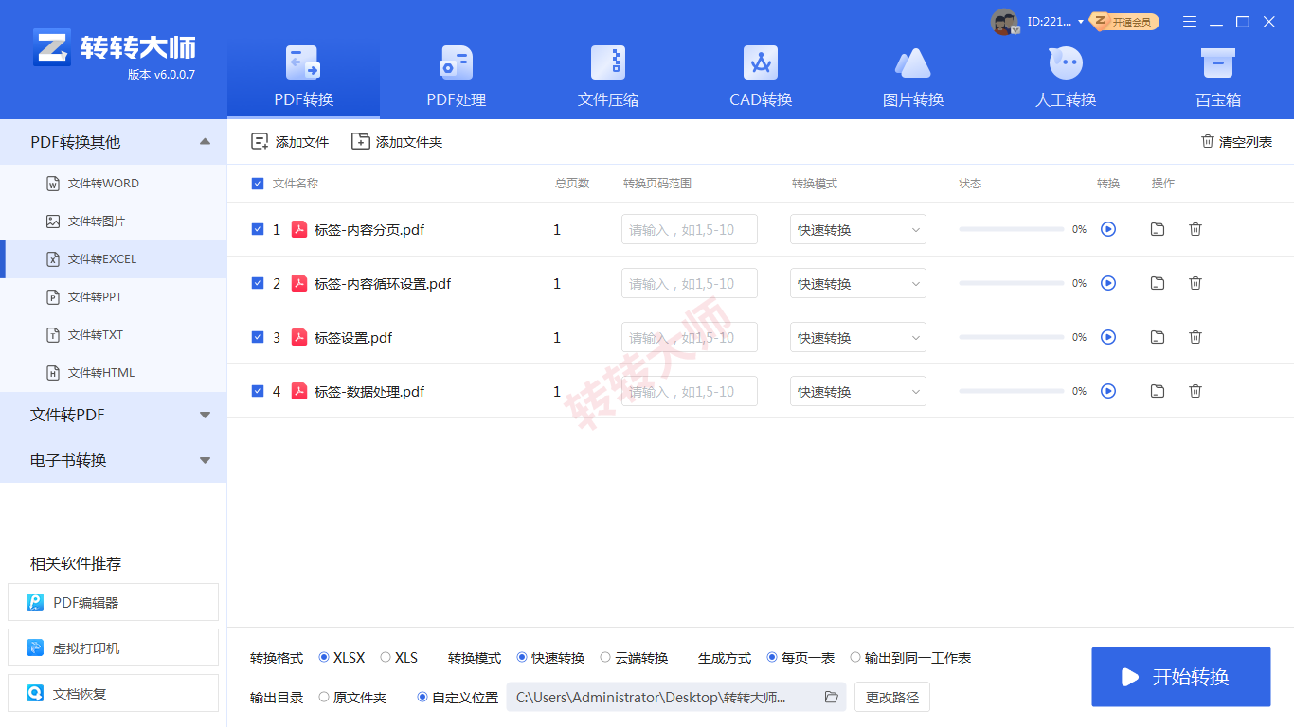Uncheck the checkbox for 标签-内容分页.pdf

(x=258, y=229)
